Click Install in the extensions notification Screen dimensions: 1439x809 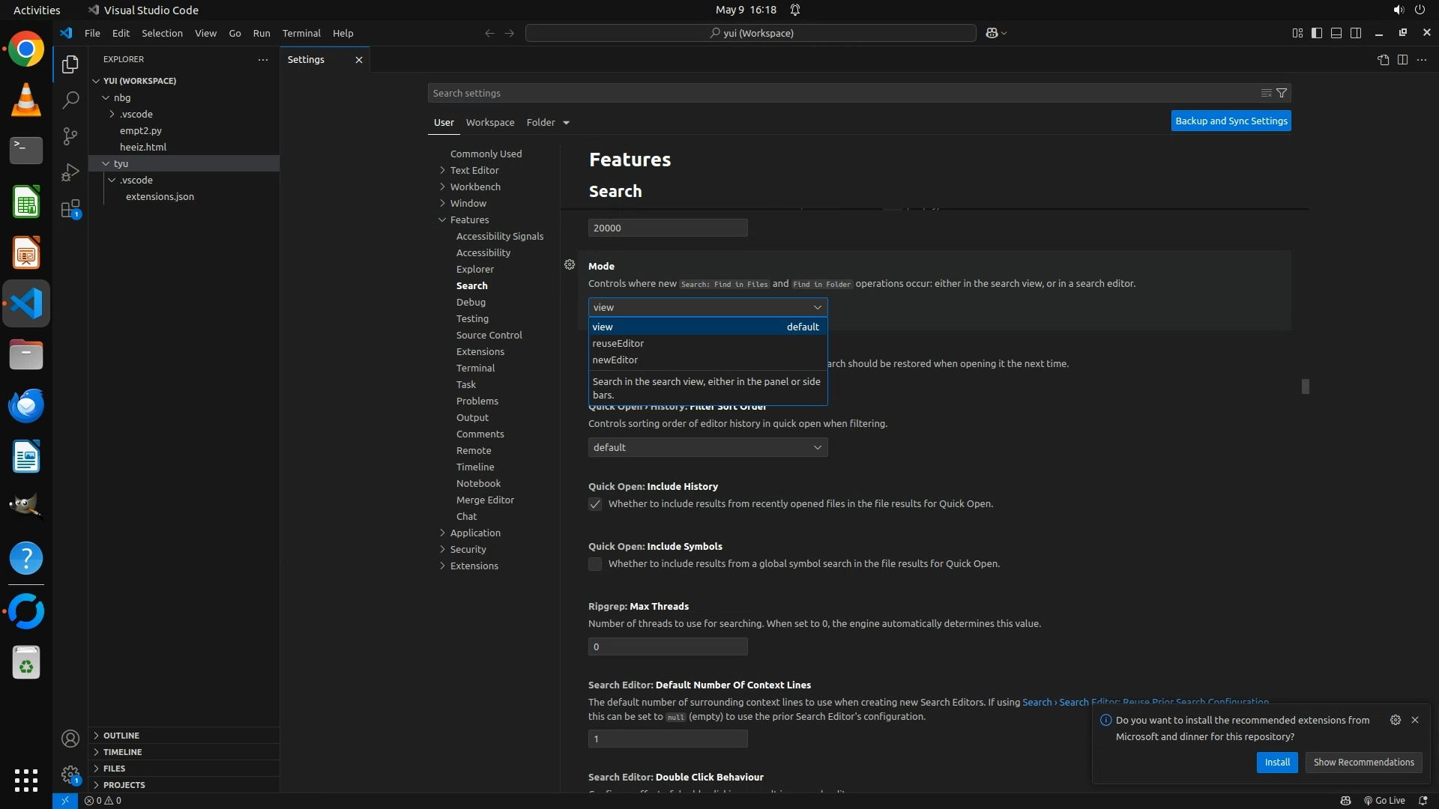tap(1276, 762)
